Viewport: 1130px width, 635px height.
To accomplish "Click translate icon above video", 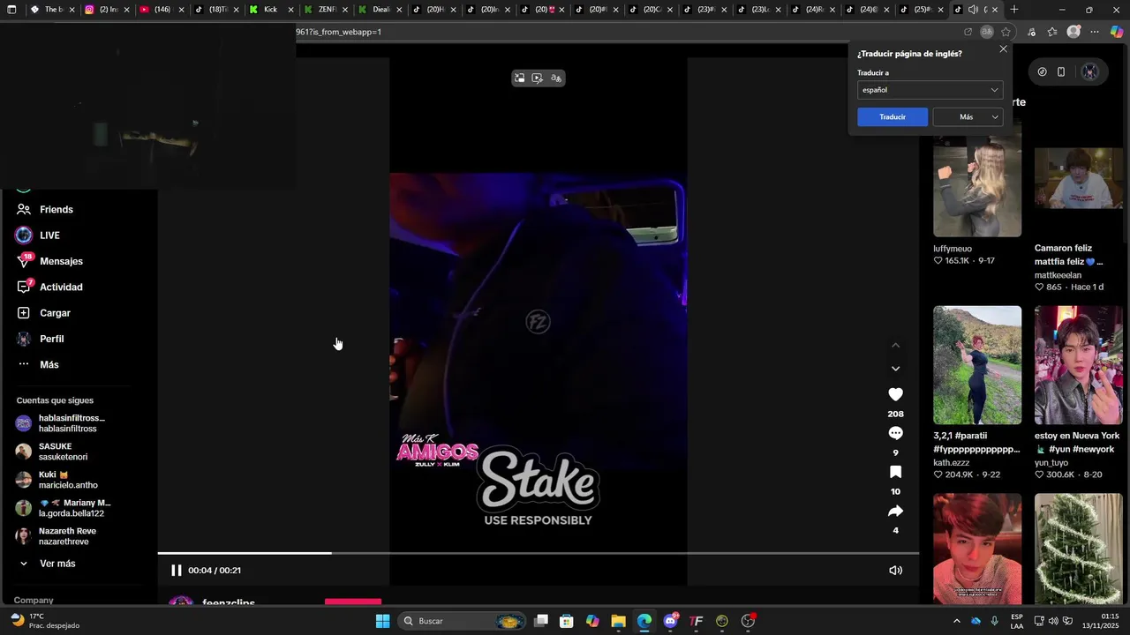I will tap(555, 78).
